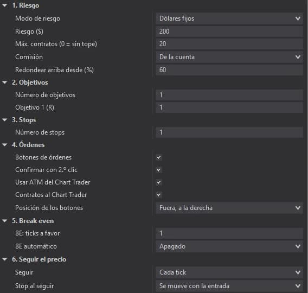Uncheck Botones de órdenes checkbox
Image resolution: width=308 pixels, height=293 pixels.
click(x=159, y=157)
